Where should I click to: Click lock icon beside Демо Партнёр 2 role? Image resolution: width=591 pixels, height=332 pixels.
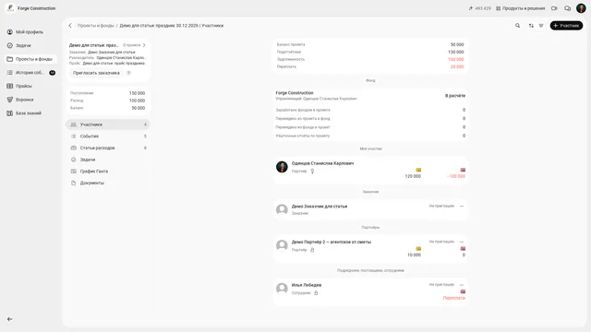pyautogui.click(x=312, y=250)
